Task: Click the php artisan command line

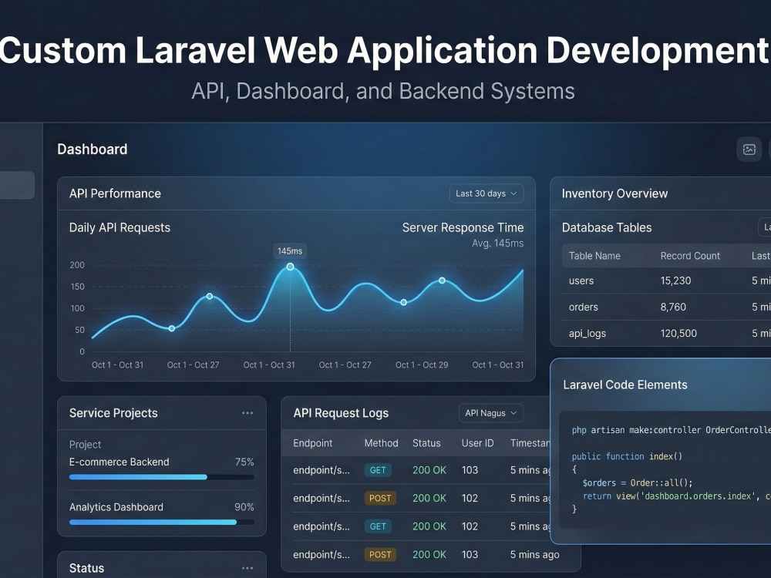Action: point(672,430)
